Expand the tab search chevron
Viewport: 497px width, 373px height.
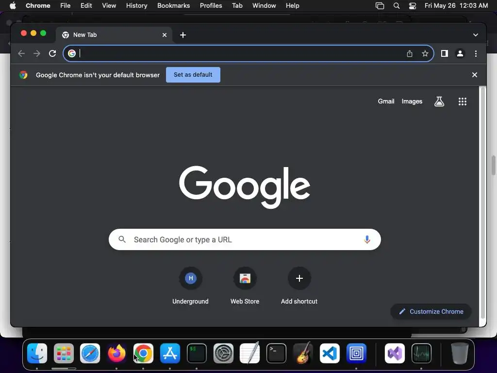point(476,35)
